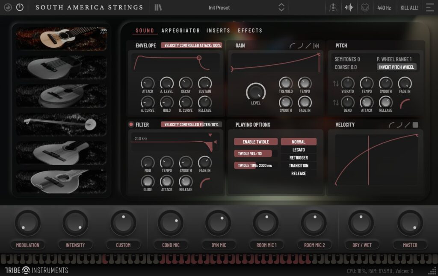Select the first colored guitar instrument thumbnail
The width and height of the screenshot is (438, 276).
[x=62, y=39]
